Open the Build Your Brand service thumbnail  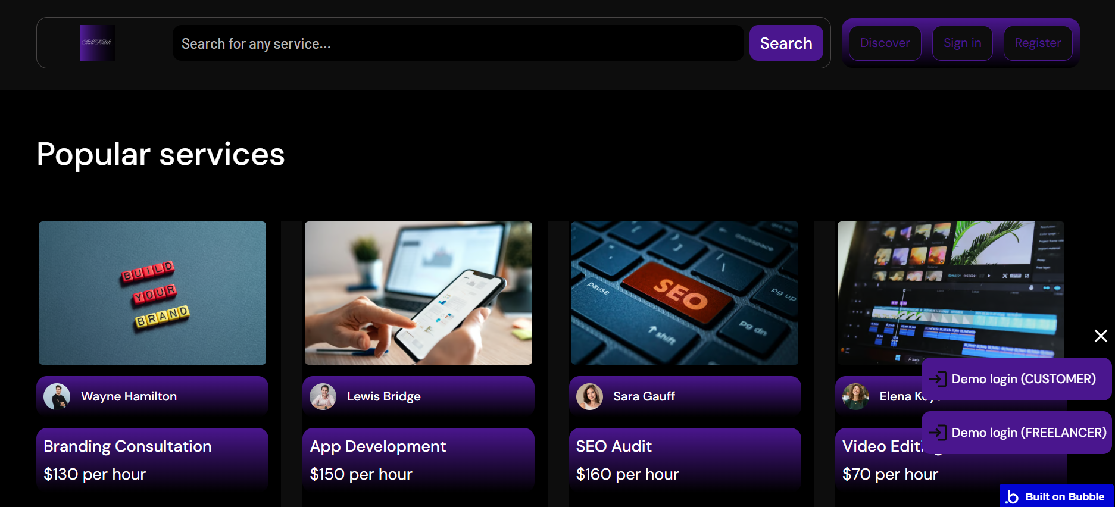pos(152,293)
